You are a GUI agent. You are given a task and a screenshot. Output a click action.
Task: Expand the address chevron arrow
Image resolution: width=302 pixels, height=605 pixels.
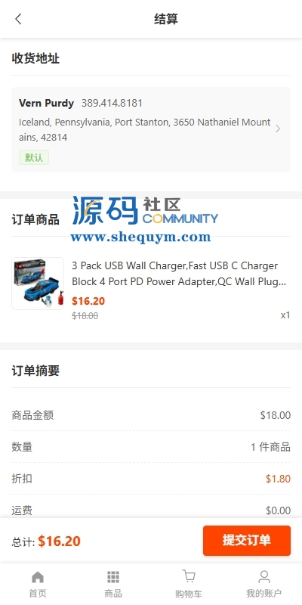[278, 129]
